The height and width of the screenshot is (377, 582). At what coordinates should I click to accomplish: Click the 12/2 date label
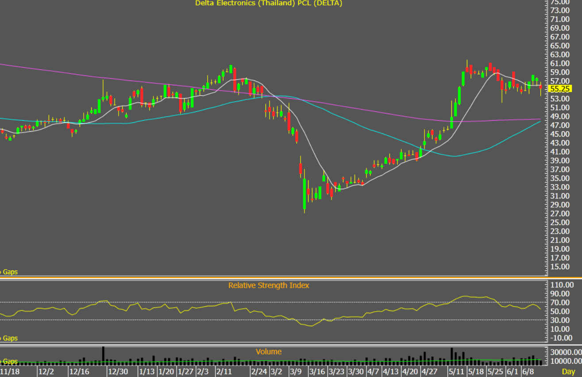coord(46,371)
